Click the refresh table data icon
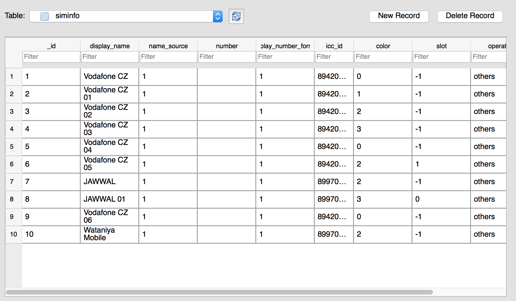Viewport: 516px width, 301px height. [x=236, y=16]
